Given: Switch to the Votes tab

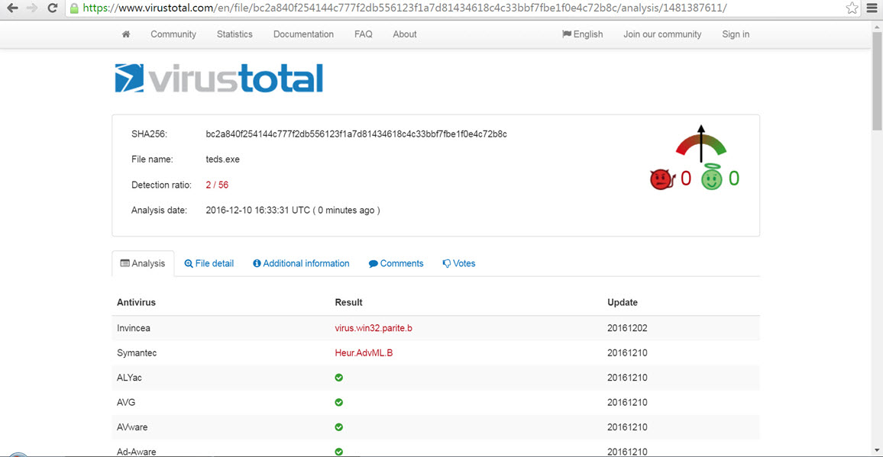Looking at the screenshot, I should click(459, 263).
